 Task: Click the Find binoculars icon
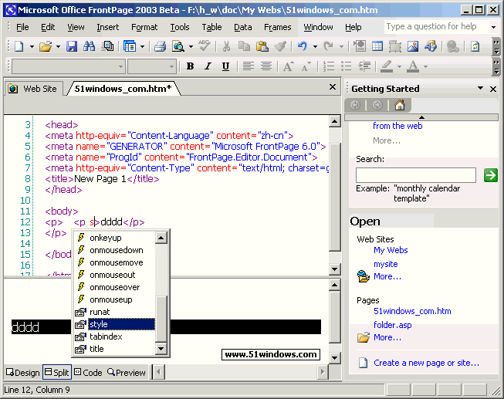pyautogui.click(x=90, y=46)
